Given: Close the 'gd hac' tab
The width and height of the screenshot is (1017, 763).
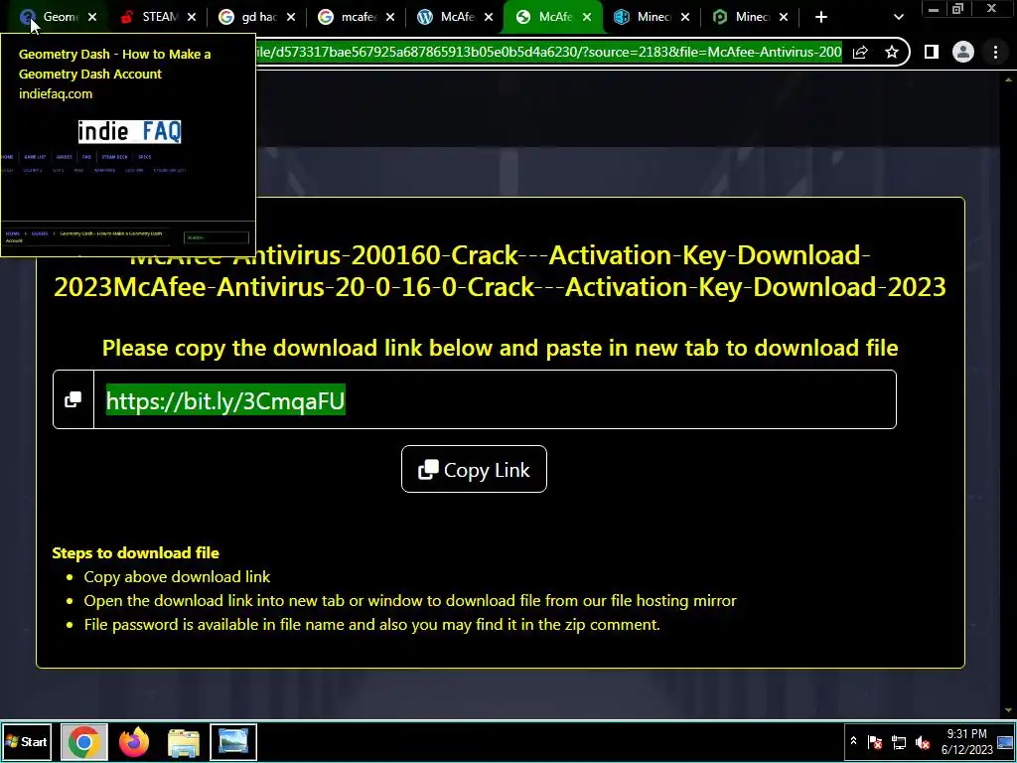Looking at the screenshot, I should (x=291, y=17).
